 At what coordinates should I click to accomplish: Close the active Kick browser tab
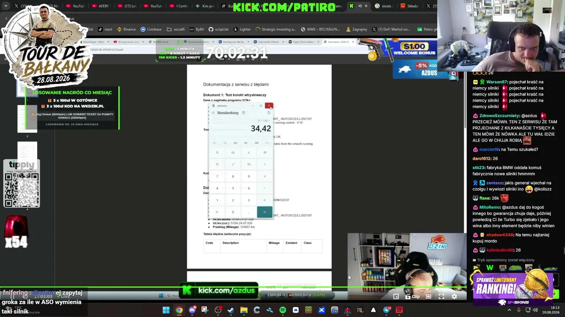pyautogui.click(x=366, y=6)
